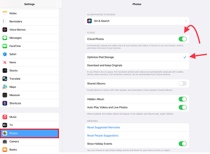Tap the Safari compass icon
This screenshot has width=210, height=154.
5,54
